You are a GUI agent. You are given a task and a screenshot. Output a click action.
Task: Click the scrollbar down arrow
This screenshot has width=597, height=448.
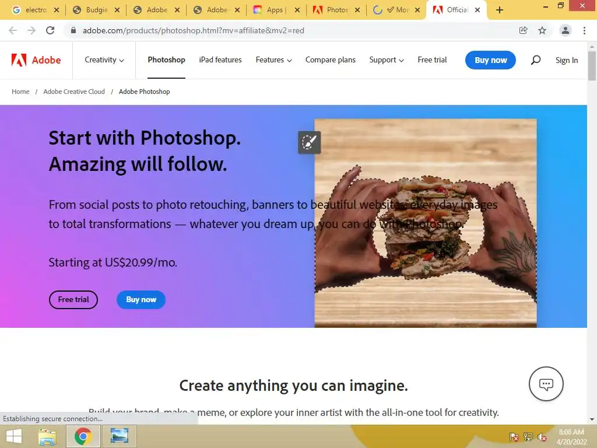point(592,419)
